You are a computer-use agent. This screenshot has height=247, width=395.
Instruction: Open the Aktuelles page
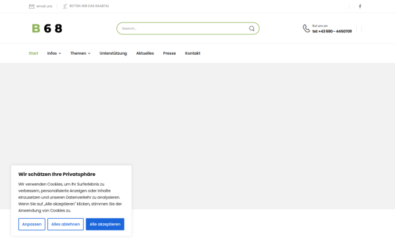tap(145, 53)
